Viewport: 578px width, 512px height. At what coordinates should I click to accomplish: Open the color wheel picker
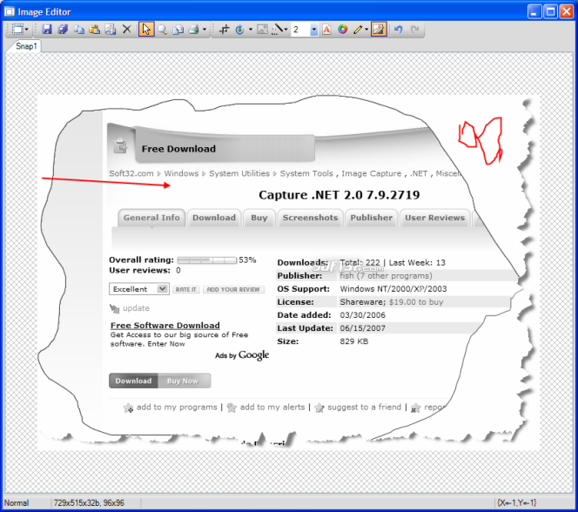coord(342,29)
